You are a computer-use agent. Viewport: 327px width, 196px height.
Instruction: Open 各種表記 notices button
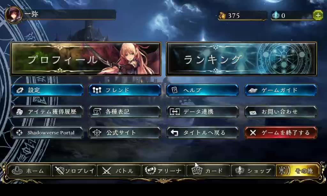pos(125,112)
